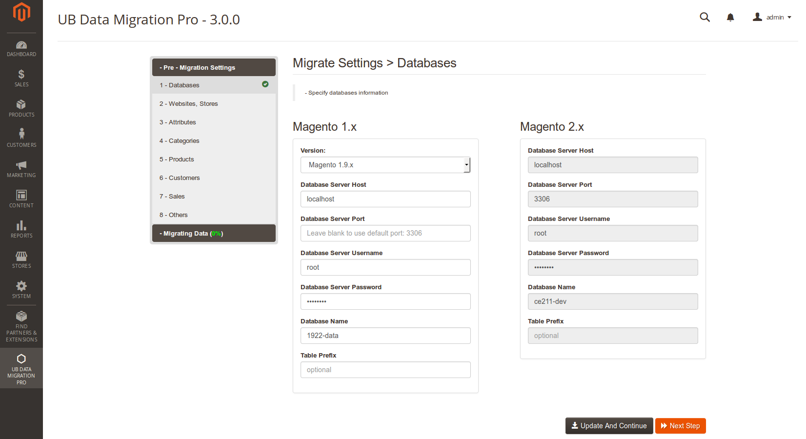This screenshot has height=439, width=806.
Task: Click the Pre - Migration Settings header
Action: click(214, 67)
